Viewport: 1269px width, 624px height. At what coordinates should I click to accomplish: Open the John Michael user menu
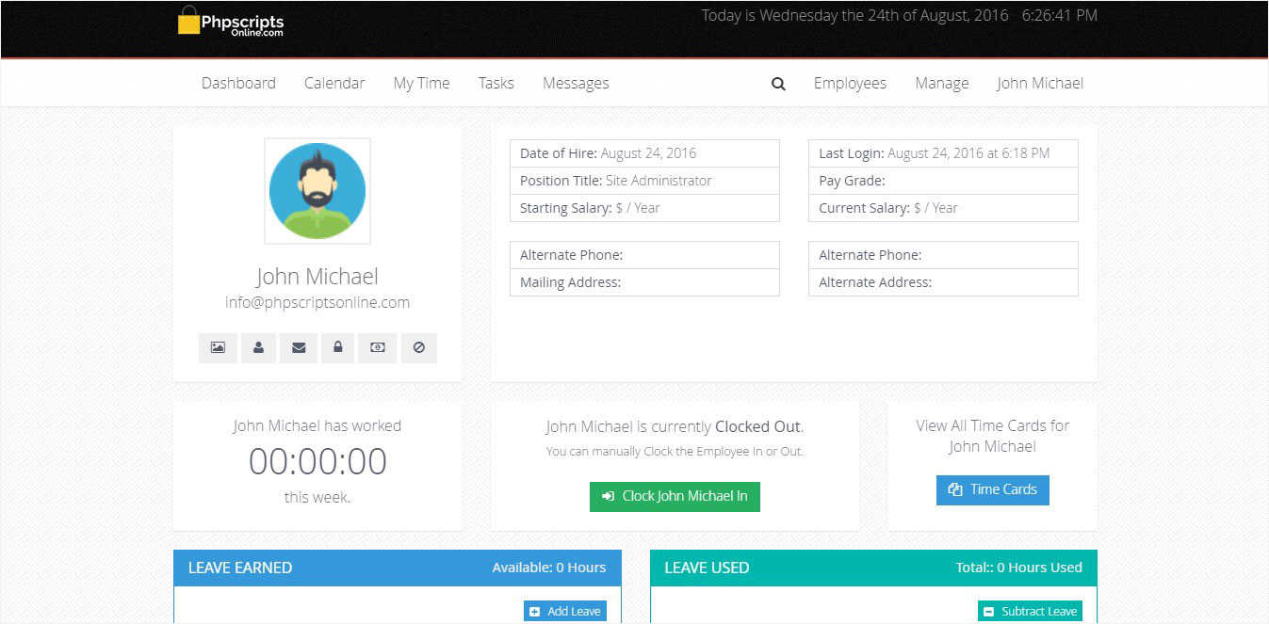click(x=1040, y=83)
